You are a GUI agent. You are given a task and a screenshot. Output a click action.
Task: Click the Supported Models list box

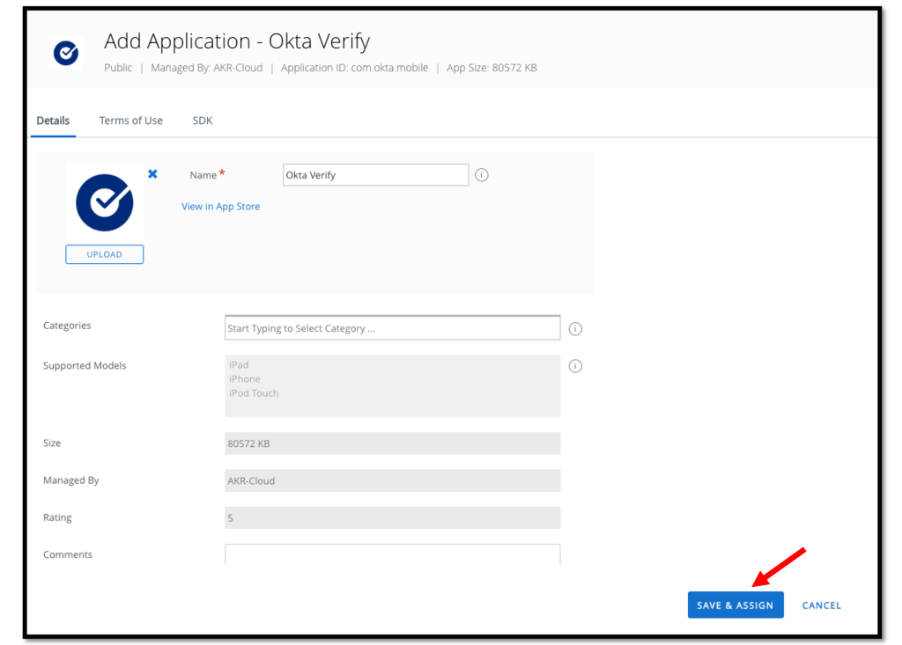click(392, 385)
